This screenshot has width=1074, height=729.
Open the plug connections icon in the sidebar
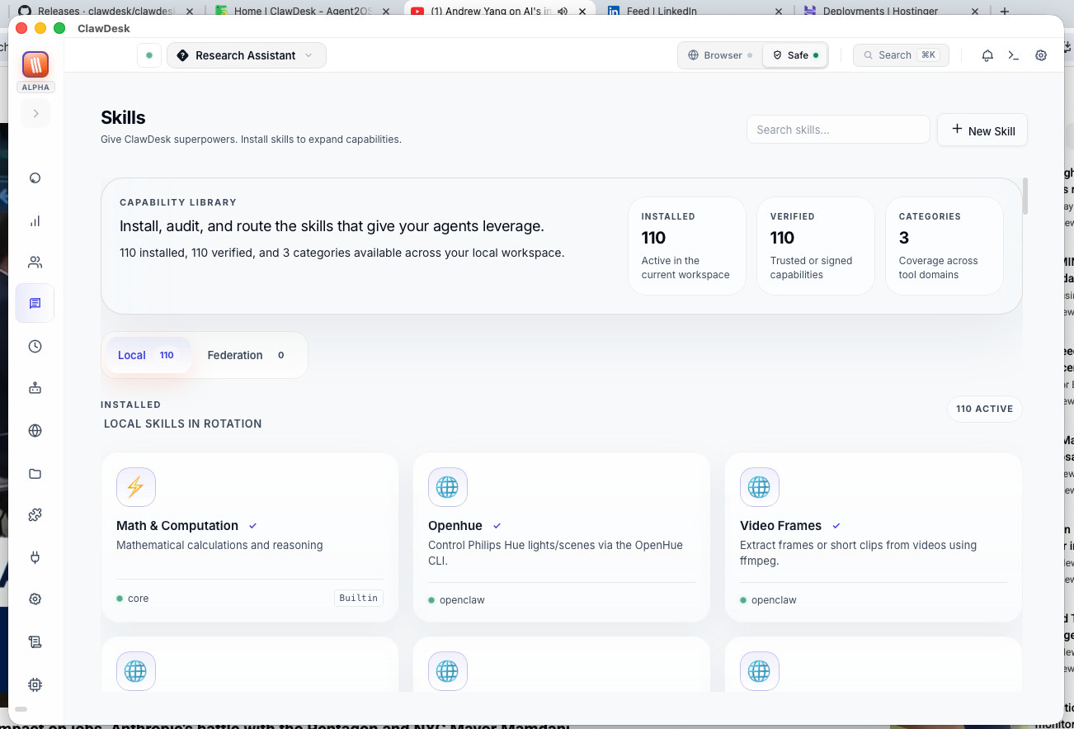35,557
